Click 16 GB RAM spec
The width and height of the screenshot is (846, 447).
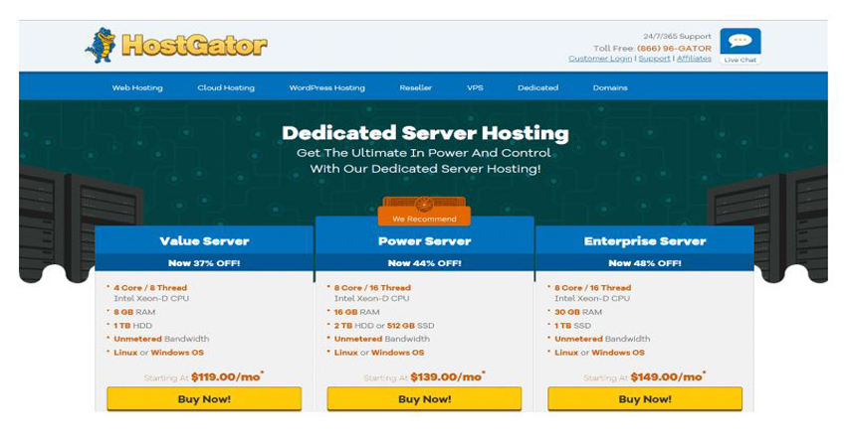pyautogui.click(x=356, y=312)
